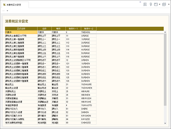Click the scroll up arrow of the table

coord(165,32)
